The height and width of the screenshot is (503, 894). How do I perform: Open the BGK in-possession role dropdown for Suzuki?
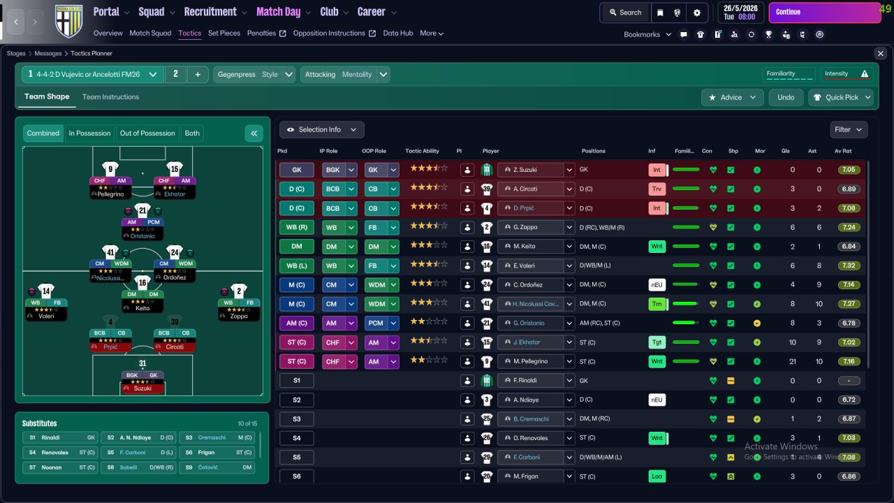coord(351,170)
